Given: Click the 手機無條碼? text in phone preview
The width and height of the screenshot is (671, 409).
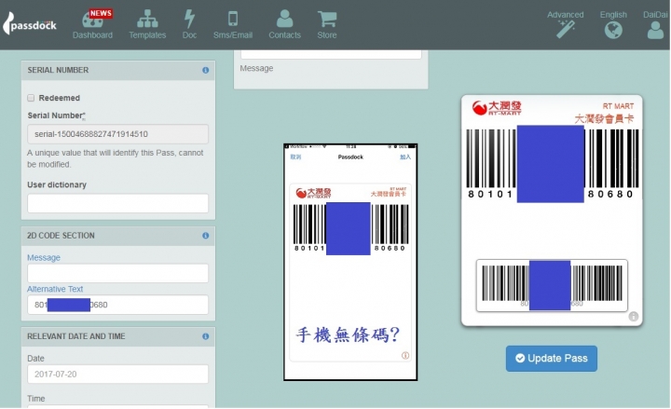Looking at the screenshot, I should tap(348, 334).
